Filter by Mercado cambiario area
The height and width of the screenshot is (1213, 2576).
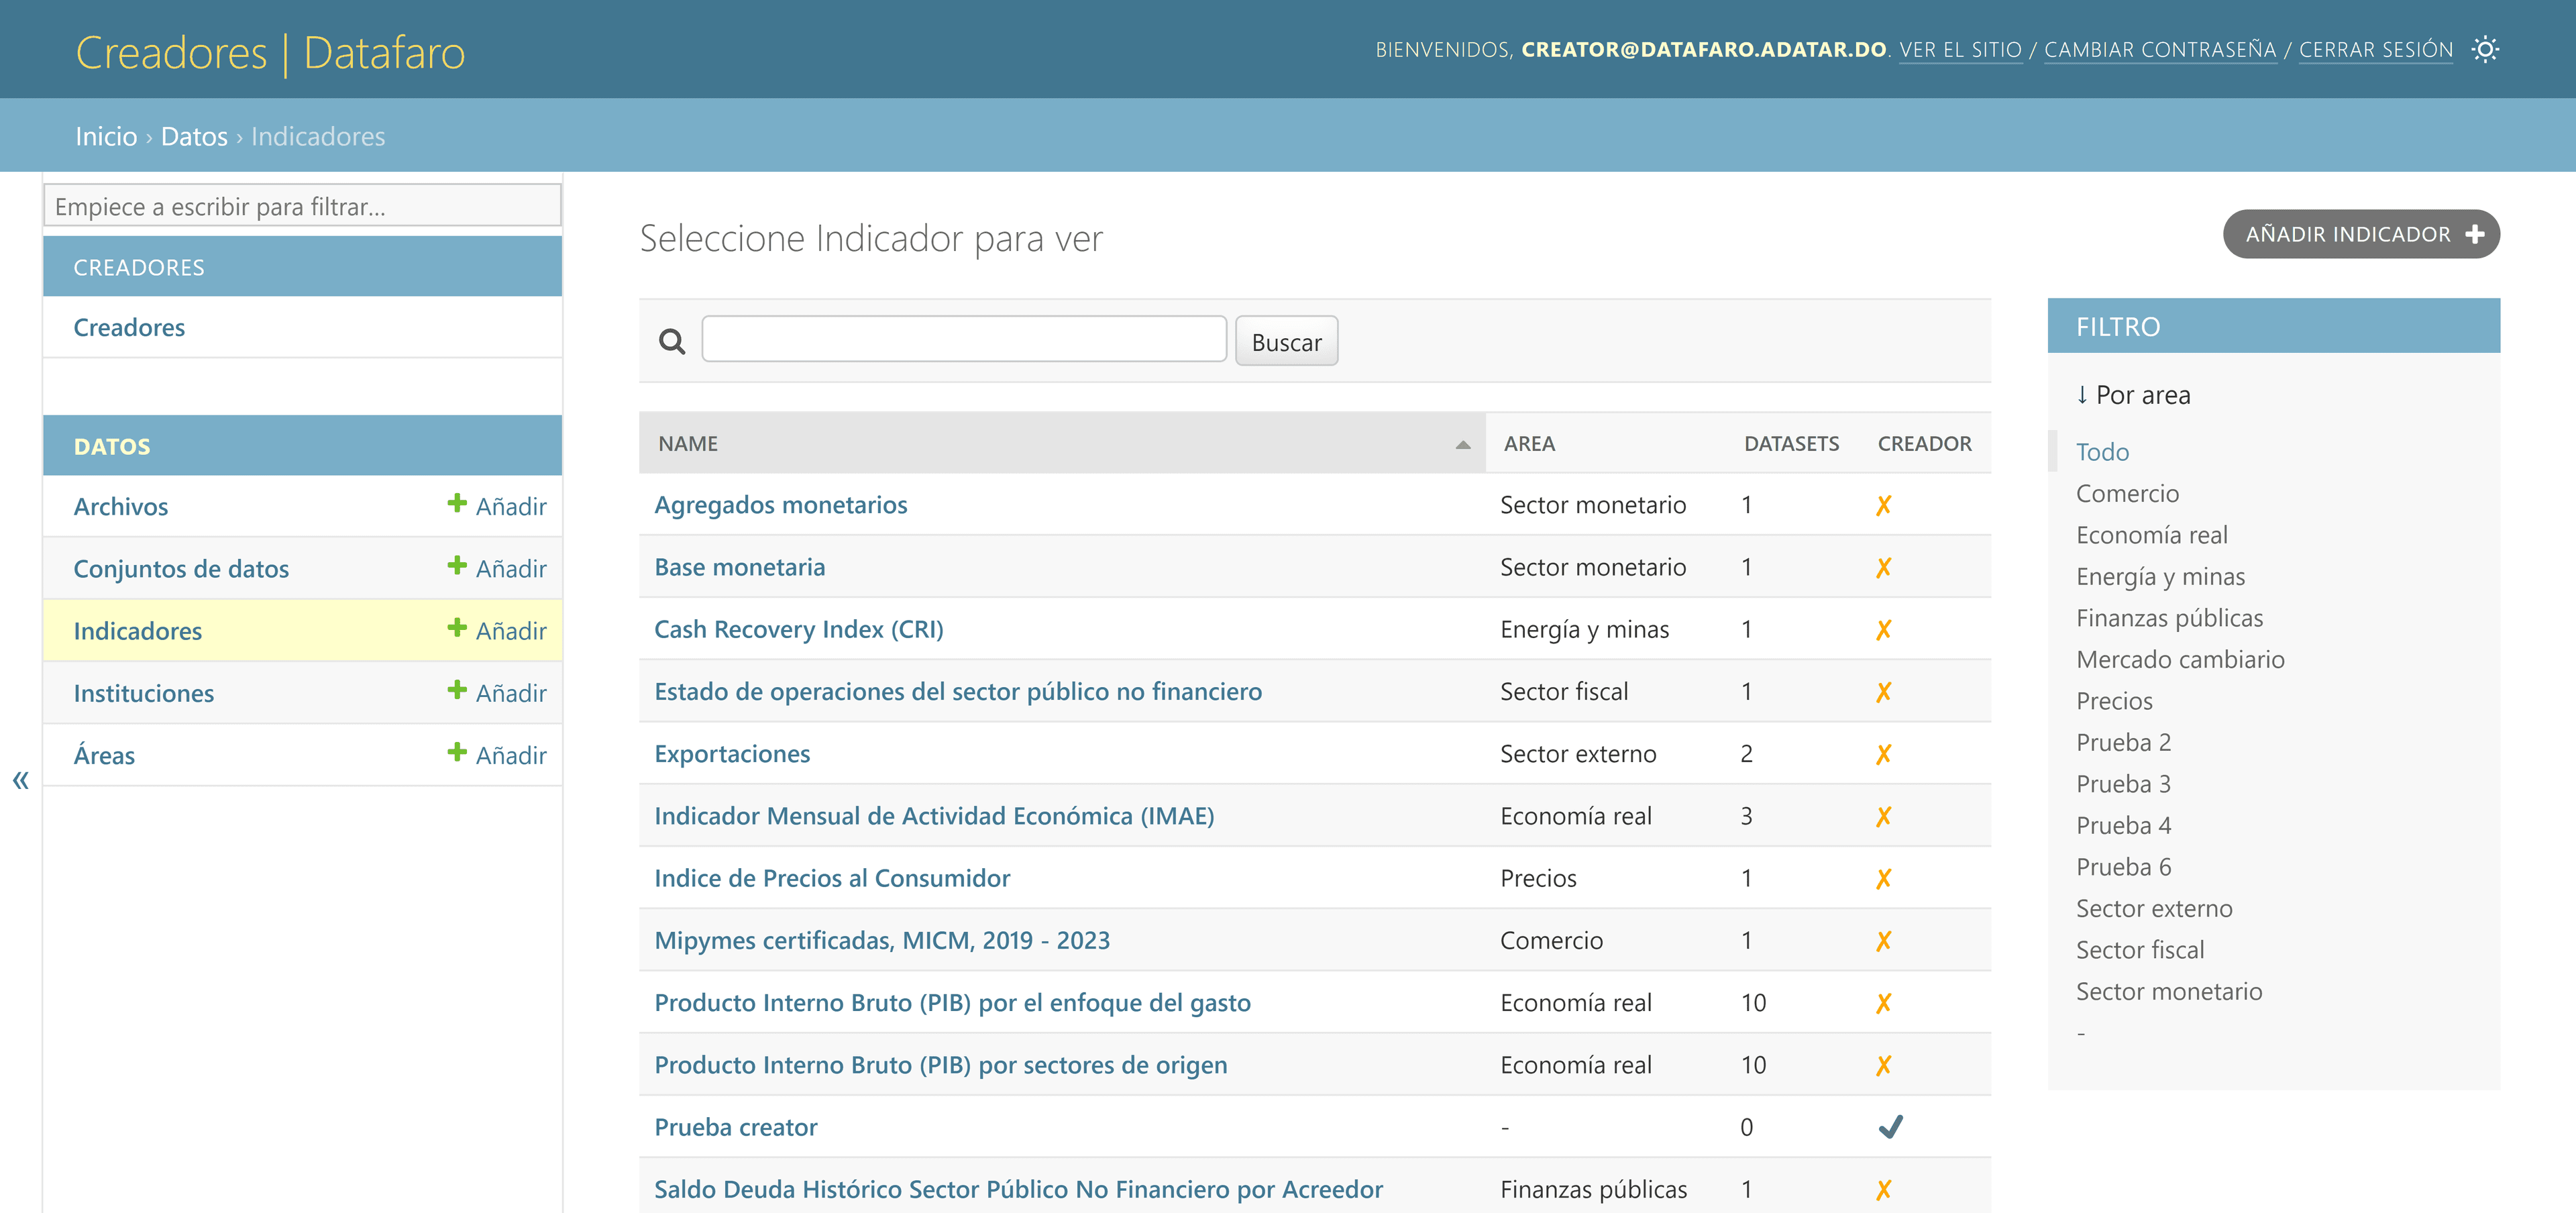(2180, 659)
